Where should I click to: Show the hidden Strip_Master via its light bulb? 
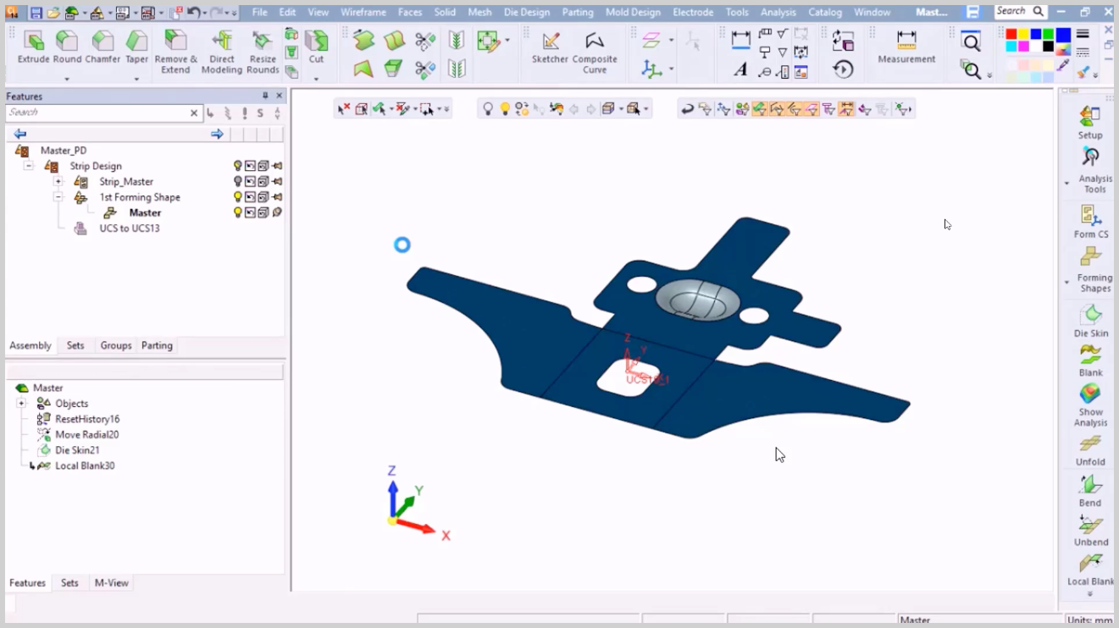tap(238, 181)
